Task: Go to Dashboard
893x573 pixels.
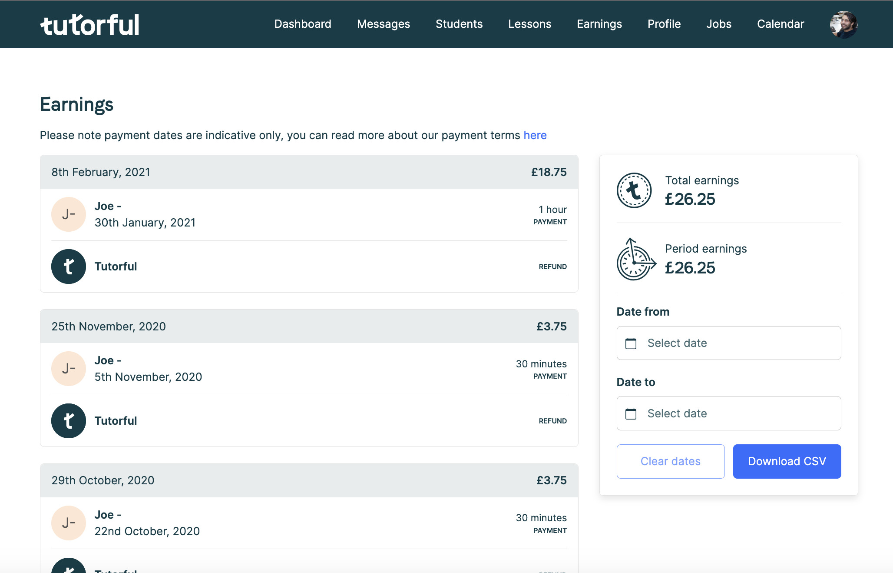Action: click(303, 24)
